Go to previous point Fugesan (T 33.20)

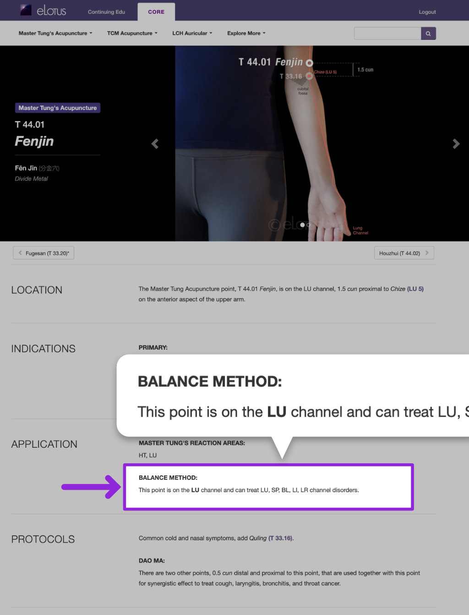tap(44, 253)
